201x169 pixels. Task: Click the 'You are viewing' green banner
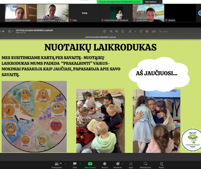[120, 2]
